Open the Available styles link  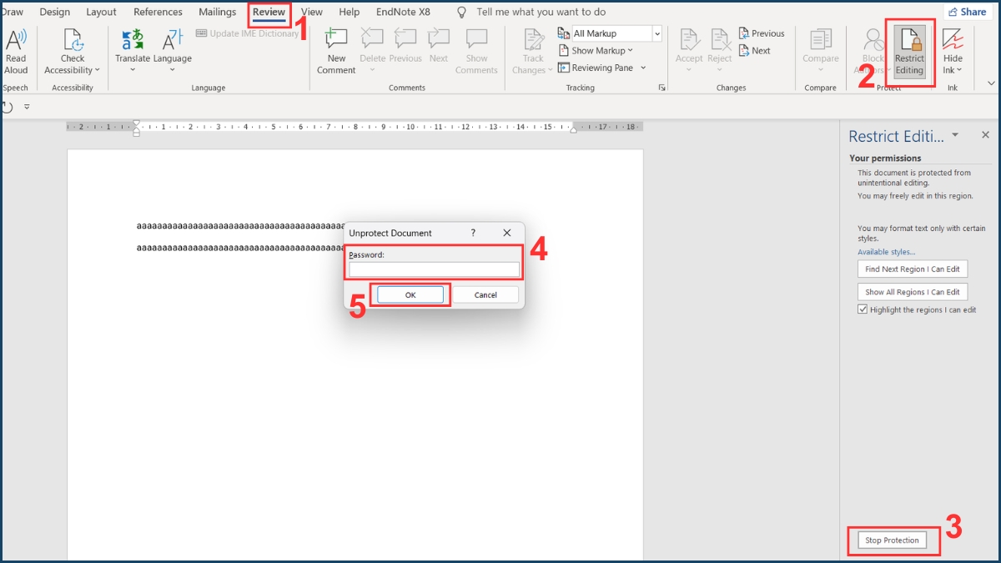[886, 252]
